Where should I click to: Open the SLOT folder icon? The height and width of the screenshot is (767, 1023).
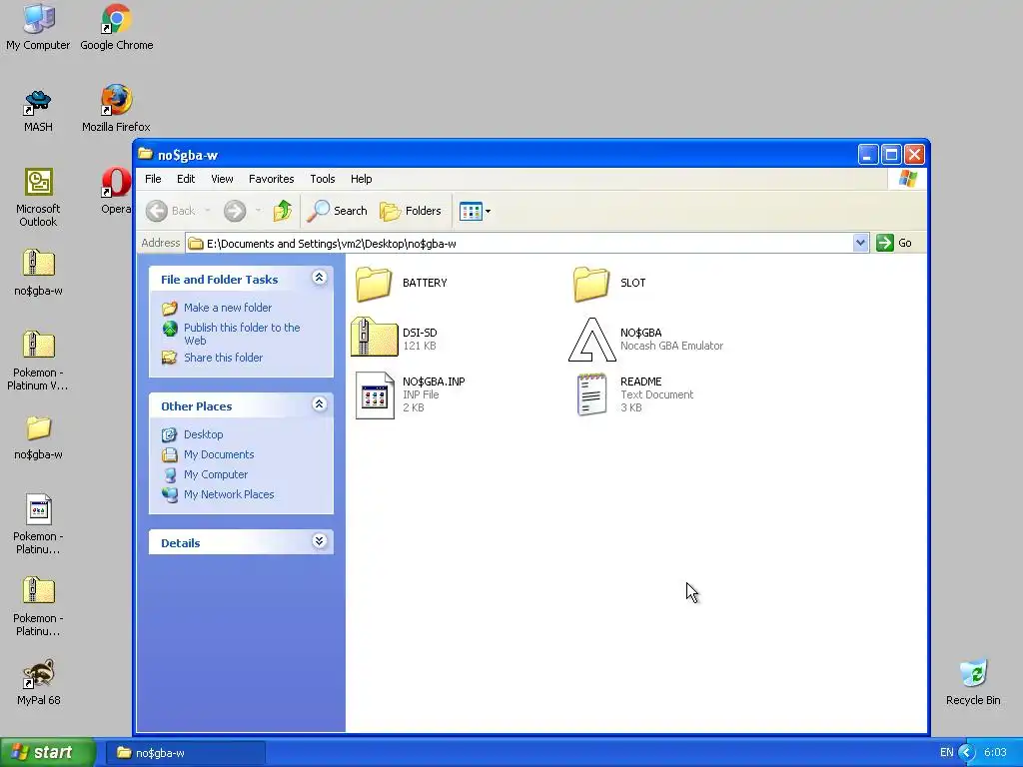click(591, 284)
